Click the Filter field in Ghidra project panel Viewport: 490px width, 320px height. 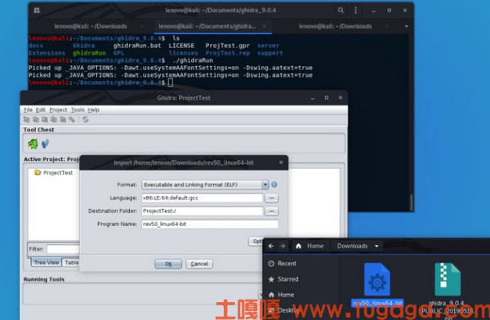pyautogui.click(x=64, y=249)
